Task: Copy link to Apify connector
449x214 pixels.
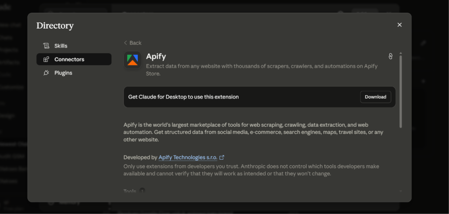Action: [x=390, y=56]
